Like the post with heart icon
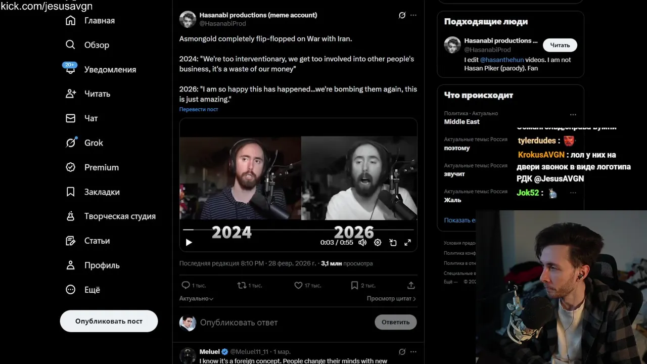The image size is (647, 364). (x=298, y=286)
